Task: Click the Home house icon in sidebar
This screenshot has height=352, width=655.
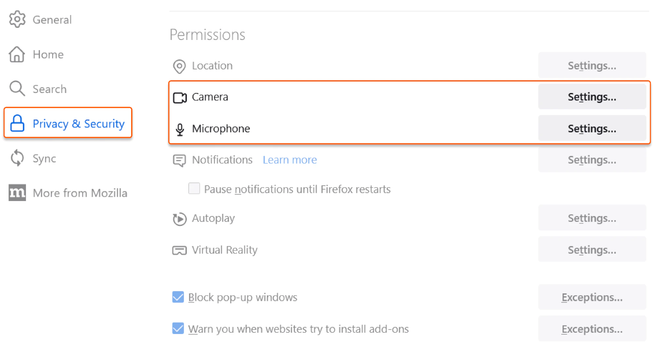Action: pyautogui.click(x=17, y=54)
